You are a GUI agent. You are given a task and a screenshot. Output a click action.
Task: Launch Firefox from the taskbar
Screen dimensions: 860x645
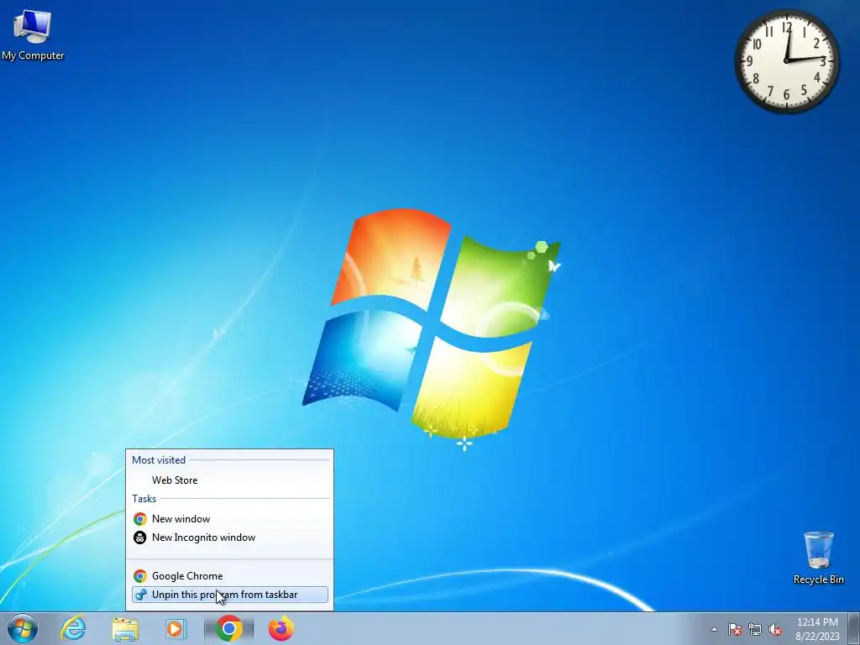[x=281, y=628]
